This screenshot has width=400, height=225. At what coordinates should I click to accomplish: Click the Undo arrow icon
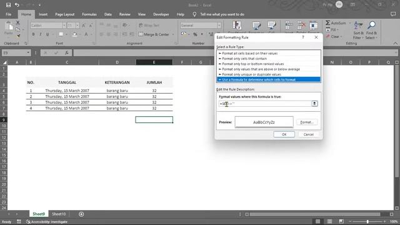[x=17, y=5]
